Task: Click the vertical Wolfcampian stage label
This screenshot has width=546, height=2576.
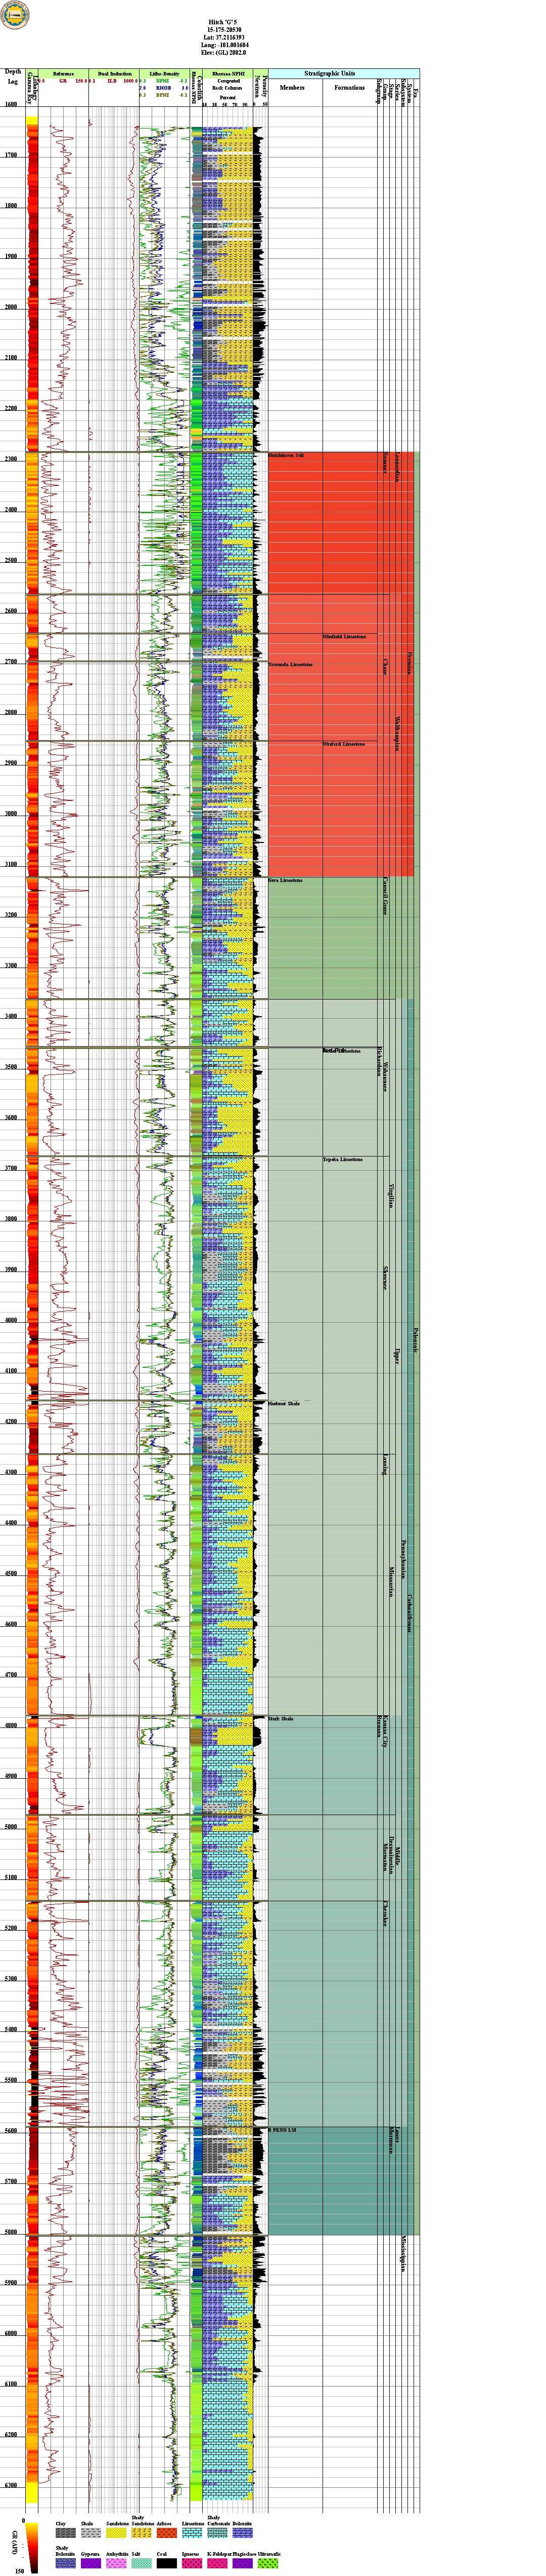Action: pos(397,735)
